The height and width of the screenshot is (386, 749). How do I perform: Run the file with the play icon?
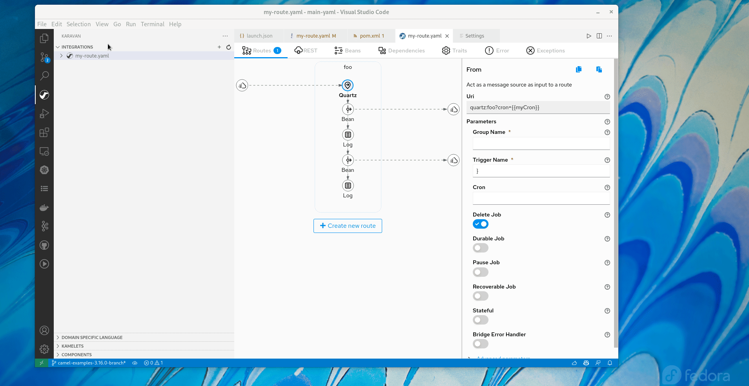(x=589, y=36)
